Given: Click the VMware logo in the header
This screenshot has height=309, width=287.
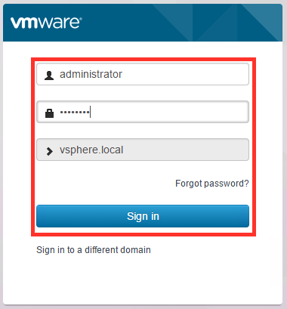Looking at the screenshot, I should [x=46, y=23].
